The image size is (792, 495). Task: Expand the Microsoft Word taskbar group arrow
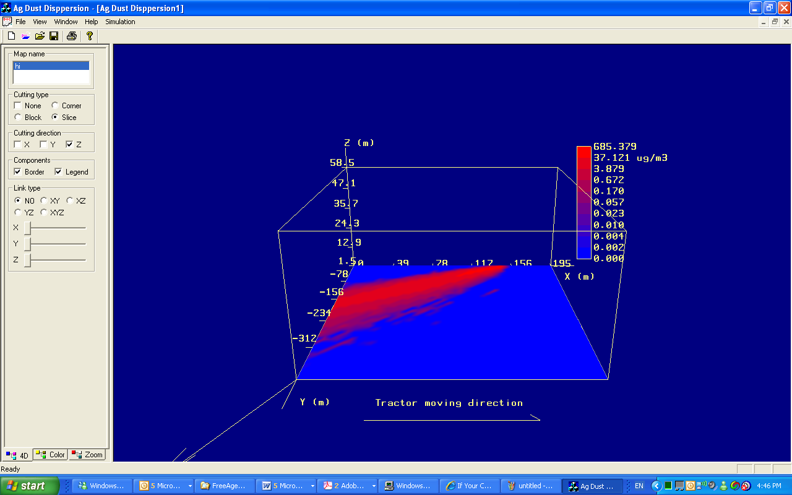(312, 486)
